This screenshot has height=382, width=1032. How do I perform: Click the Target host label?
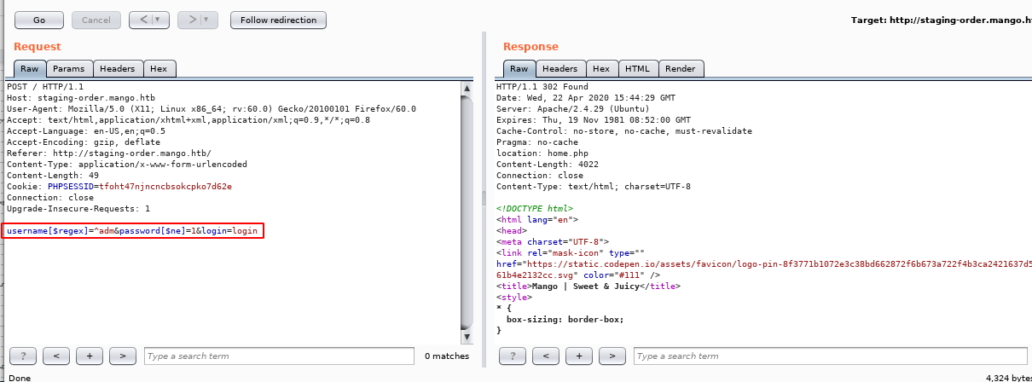pos(942,20)
